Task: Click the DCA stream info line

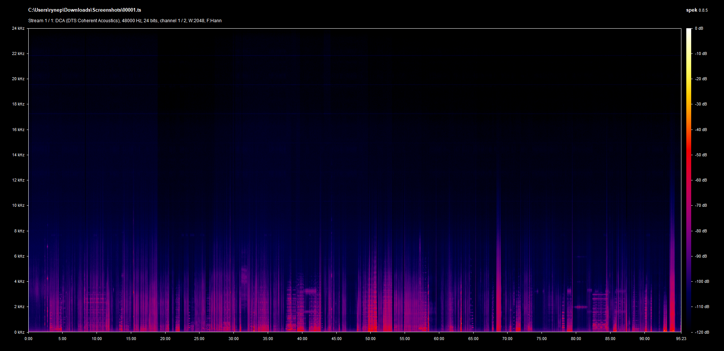Action: tap(125, 21)
